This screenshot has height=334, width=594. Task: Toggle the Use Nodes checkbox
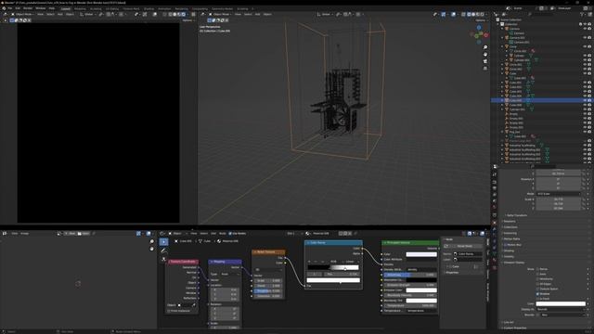[230, 234]
